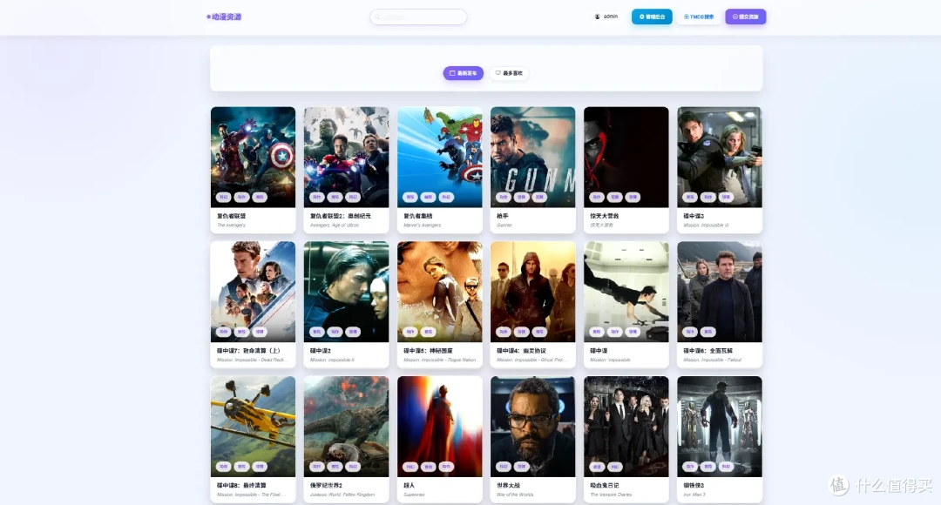This screenshot has height=505, width=941.
Task: Click the first genre tag on 吸血鬼日记 poster
Action: pyautogui.click(x=597, y=466)
